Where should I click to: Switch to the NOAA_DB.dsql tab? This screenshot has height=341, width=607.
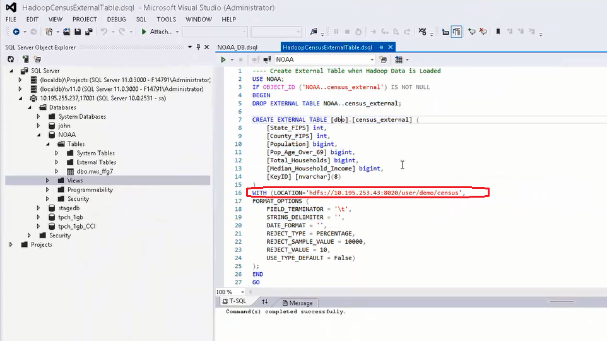point(237,47)
